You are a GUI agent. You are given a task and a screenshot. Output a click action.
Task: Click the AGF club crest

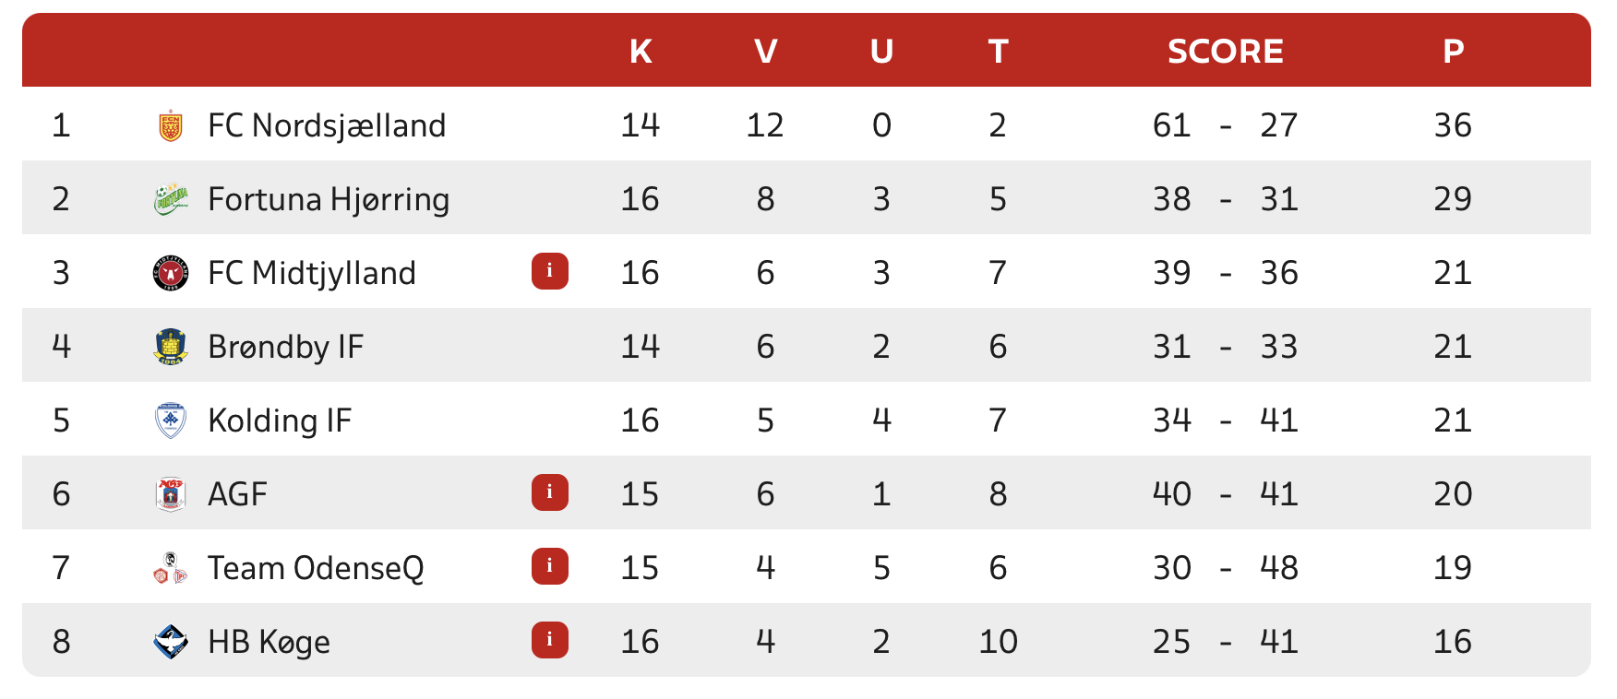point(171,494)
